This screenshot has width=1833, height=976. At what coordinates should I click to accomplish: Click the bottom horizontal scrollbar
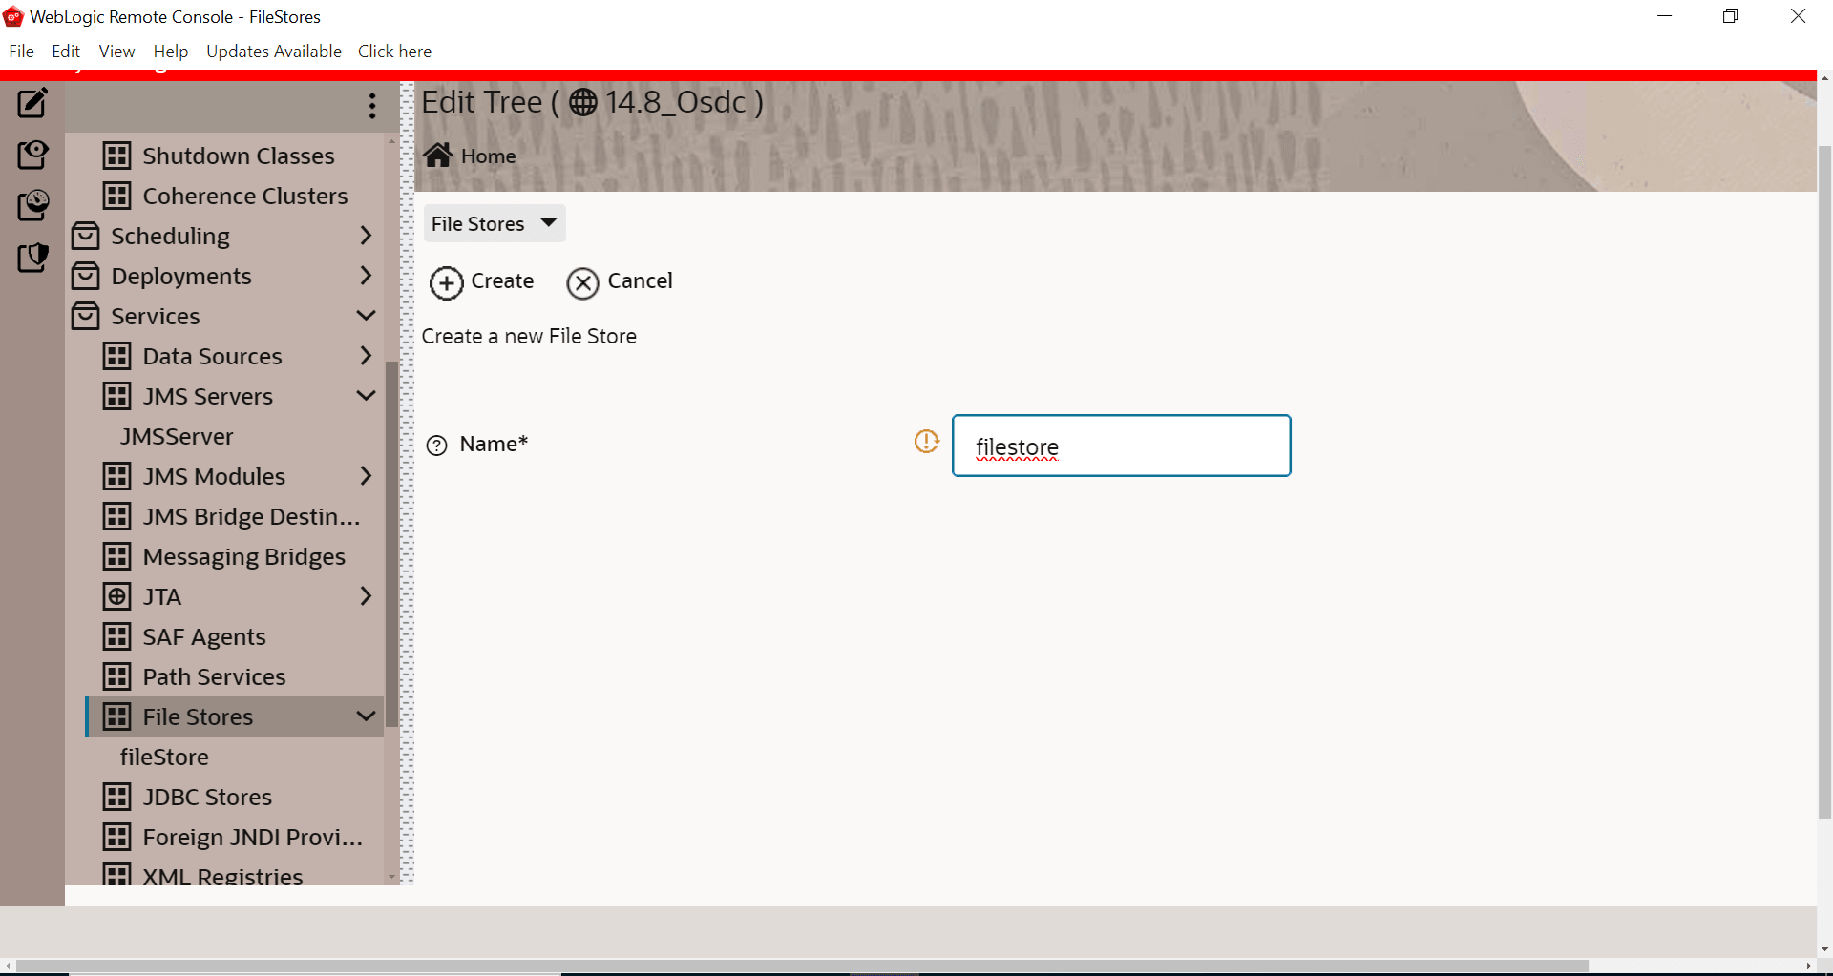(x=802, y=966)
